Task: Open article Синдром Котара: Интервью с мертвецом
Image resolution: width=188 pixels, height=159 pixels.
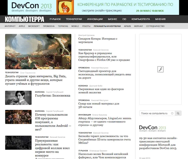Action: point(98,40)
